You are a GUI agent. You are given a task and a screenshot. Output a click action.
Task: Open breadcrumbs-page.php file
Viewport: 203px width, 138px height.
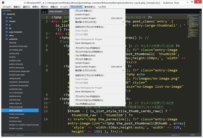pyautogui.click(x=19, y=71)
